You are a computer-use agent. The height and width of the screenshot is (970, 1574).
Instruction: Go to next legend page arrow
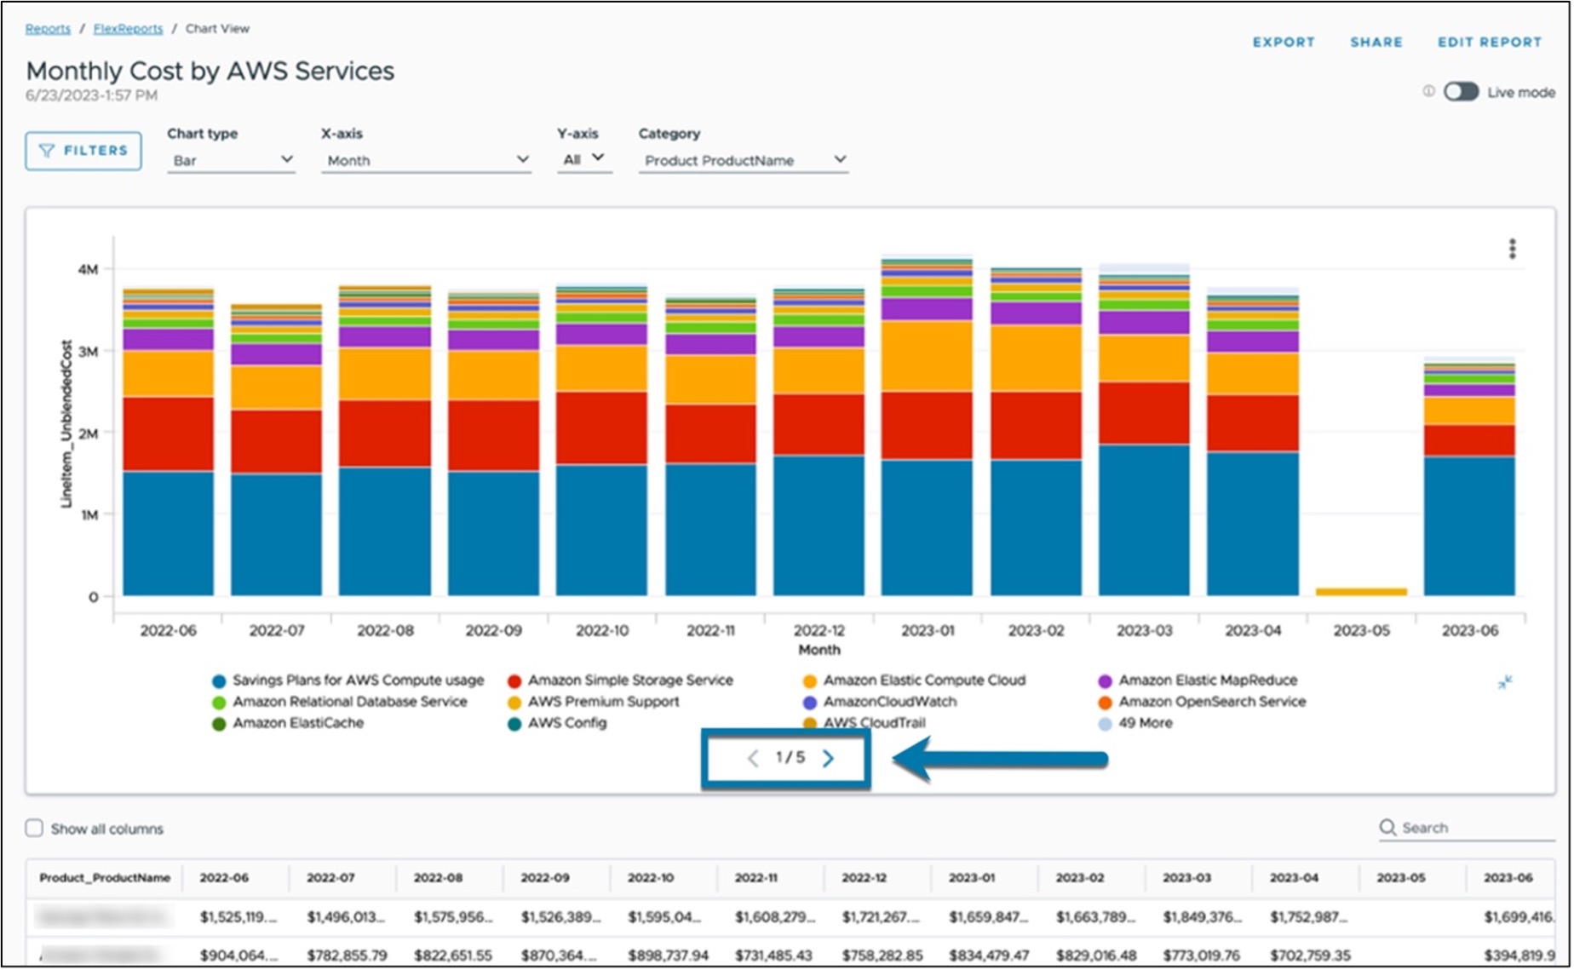[x=828, y=758]
